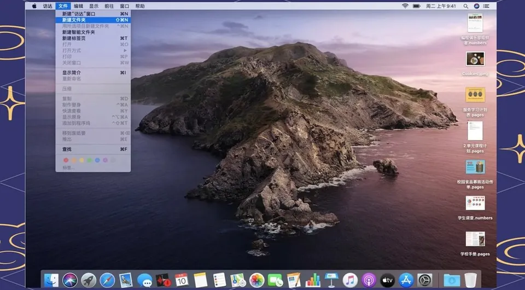Open Messages from the Dock

[x=144, y=280]
